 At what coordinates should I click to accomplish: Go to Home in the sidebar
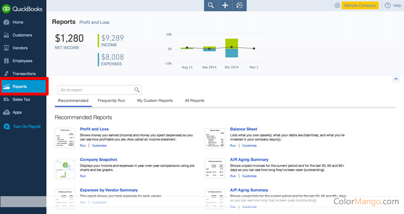click(18, 22)
